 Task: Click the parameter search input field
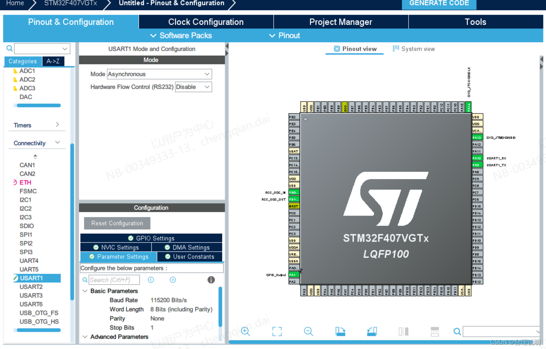pos(114,280)
